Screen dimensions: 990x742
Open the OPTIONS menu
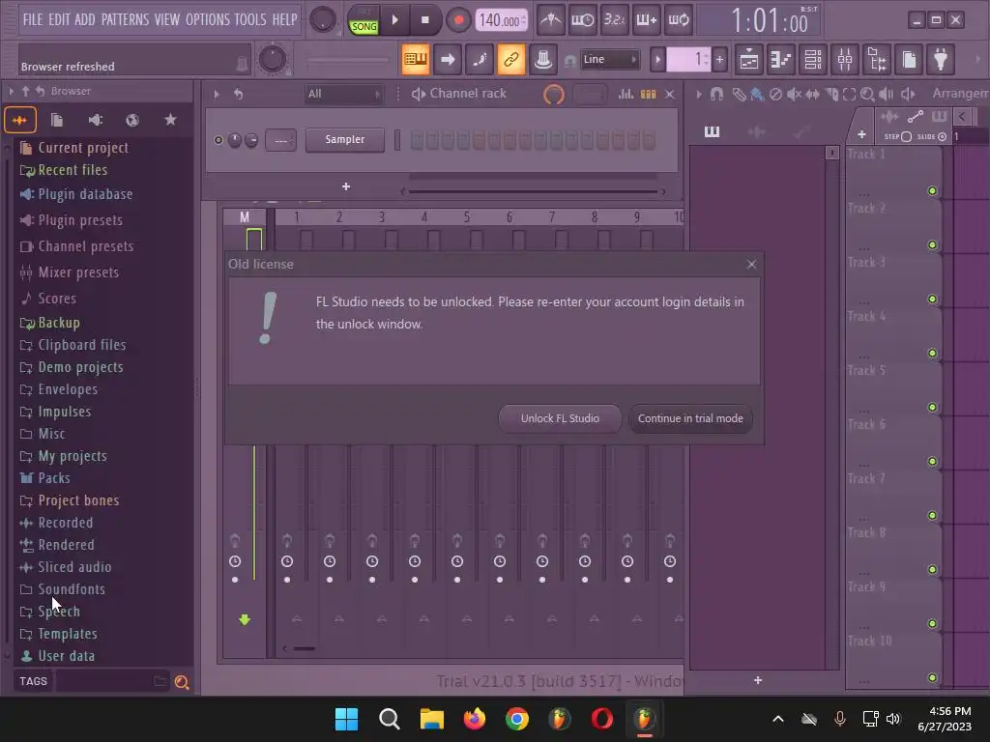click(208, 19)
